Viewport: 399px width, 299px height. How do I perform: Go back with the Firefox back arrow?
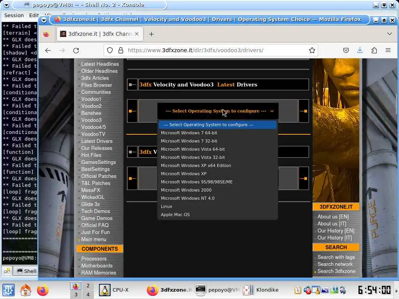tap(48, 50)
